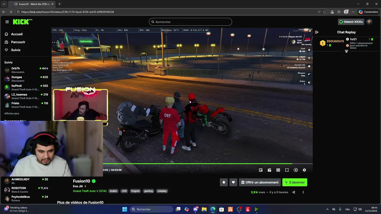
Task: Open video player settings gear
Action: click(x=304, y=170)
